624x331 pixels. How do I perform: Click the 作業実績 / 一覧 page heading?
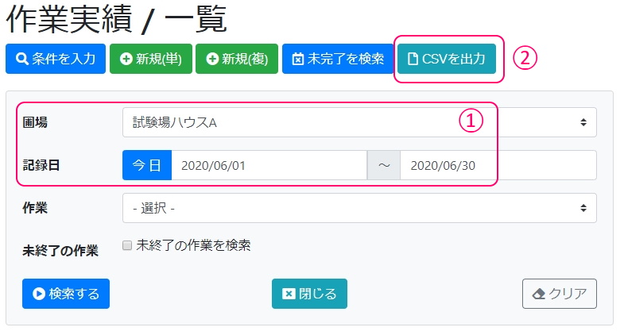click(x=116, y=19)
